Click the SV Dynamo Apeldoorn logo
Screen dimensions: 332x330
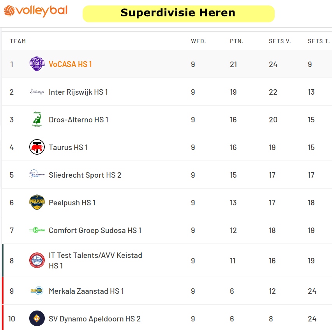37,319
